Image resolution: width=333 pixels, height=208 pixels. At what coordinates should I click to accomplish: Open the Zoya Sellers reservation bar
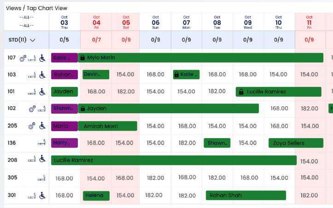point(296,143)
